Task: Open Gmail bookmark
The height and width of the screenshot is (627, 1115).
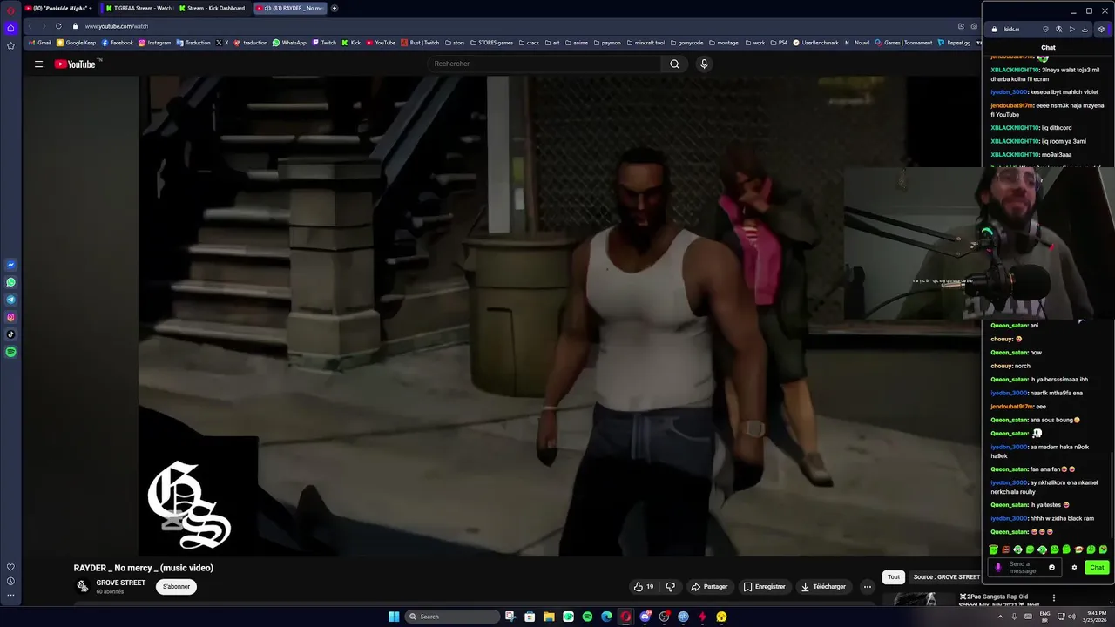Action: coord(40,43)
